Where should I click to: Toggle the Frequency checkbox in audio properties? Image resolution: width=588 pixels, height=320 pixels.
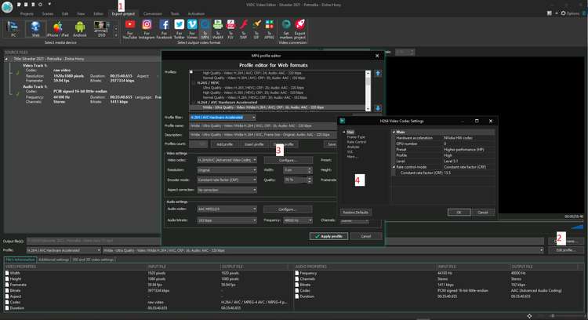coord(297,273)
